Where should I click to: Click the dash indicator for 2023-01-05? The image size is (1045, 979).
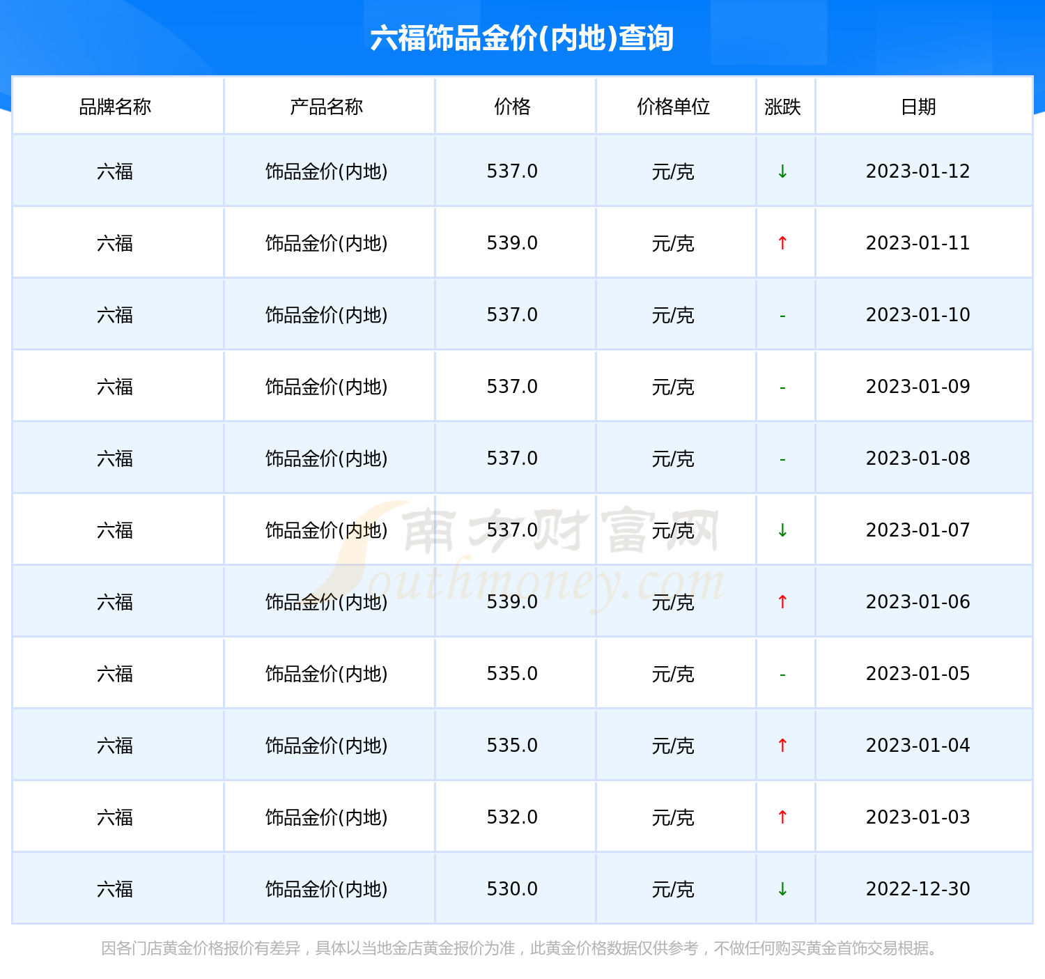click(782, 675)
